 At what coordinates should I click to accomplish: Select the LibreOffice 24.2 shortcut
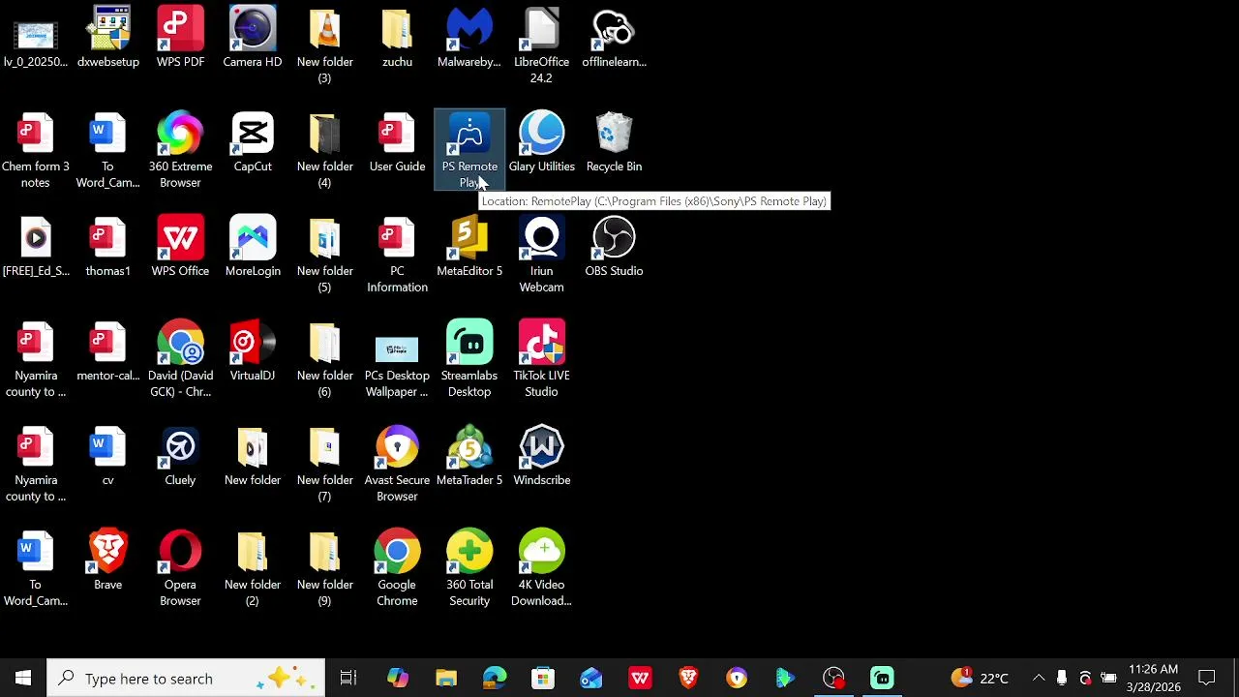pyautogui.click(x=541, y=45)
